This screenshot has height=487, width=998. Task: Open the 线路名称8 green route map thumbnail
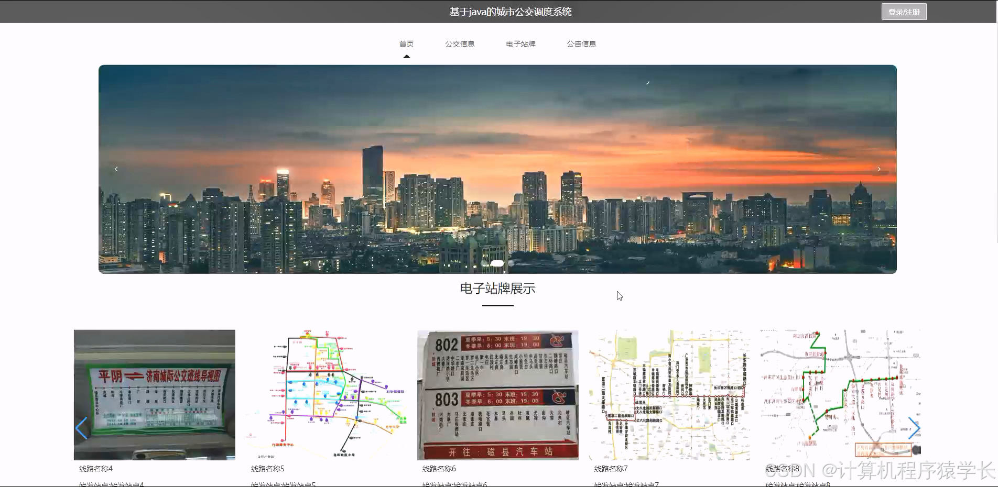click(841, 395)
